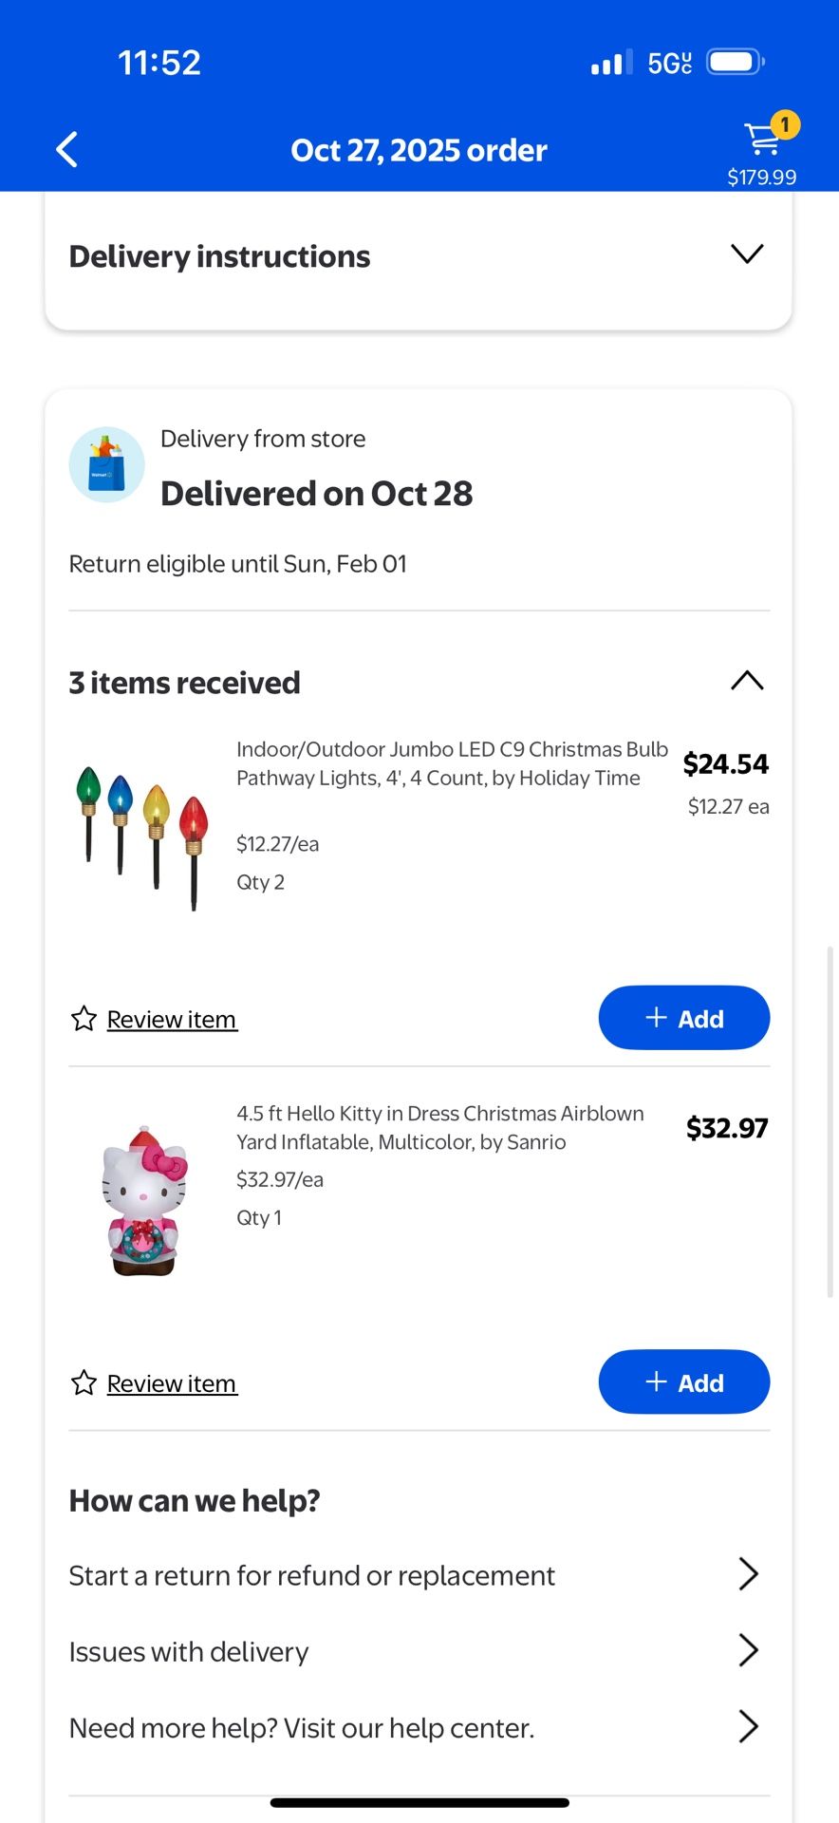Tap the battery status icon

point(736,63)
